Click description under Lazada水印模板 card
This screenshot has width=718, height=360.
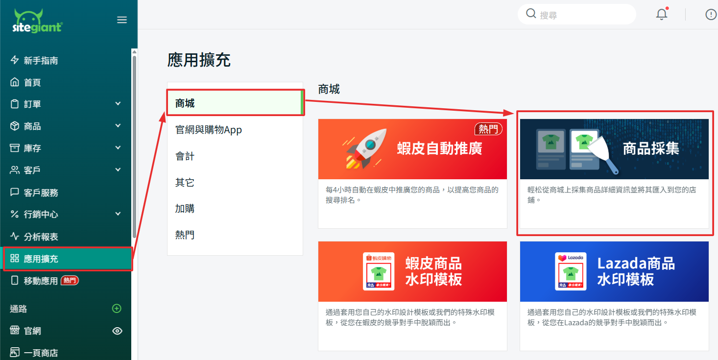[x=612, y=317]
